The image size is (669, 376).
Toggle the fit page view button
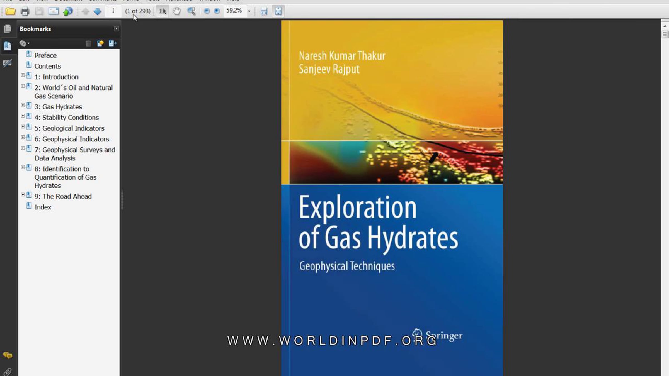tap(278, 11)
